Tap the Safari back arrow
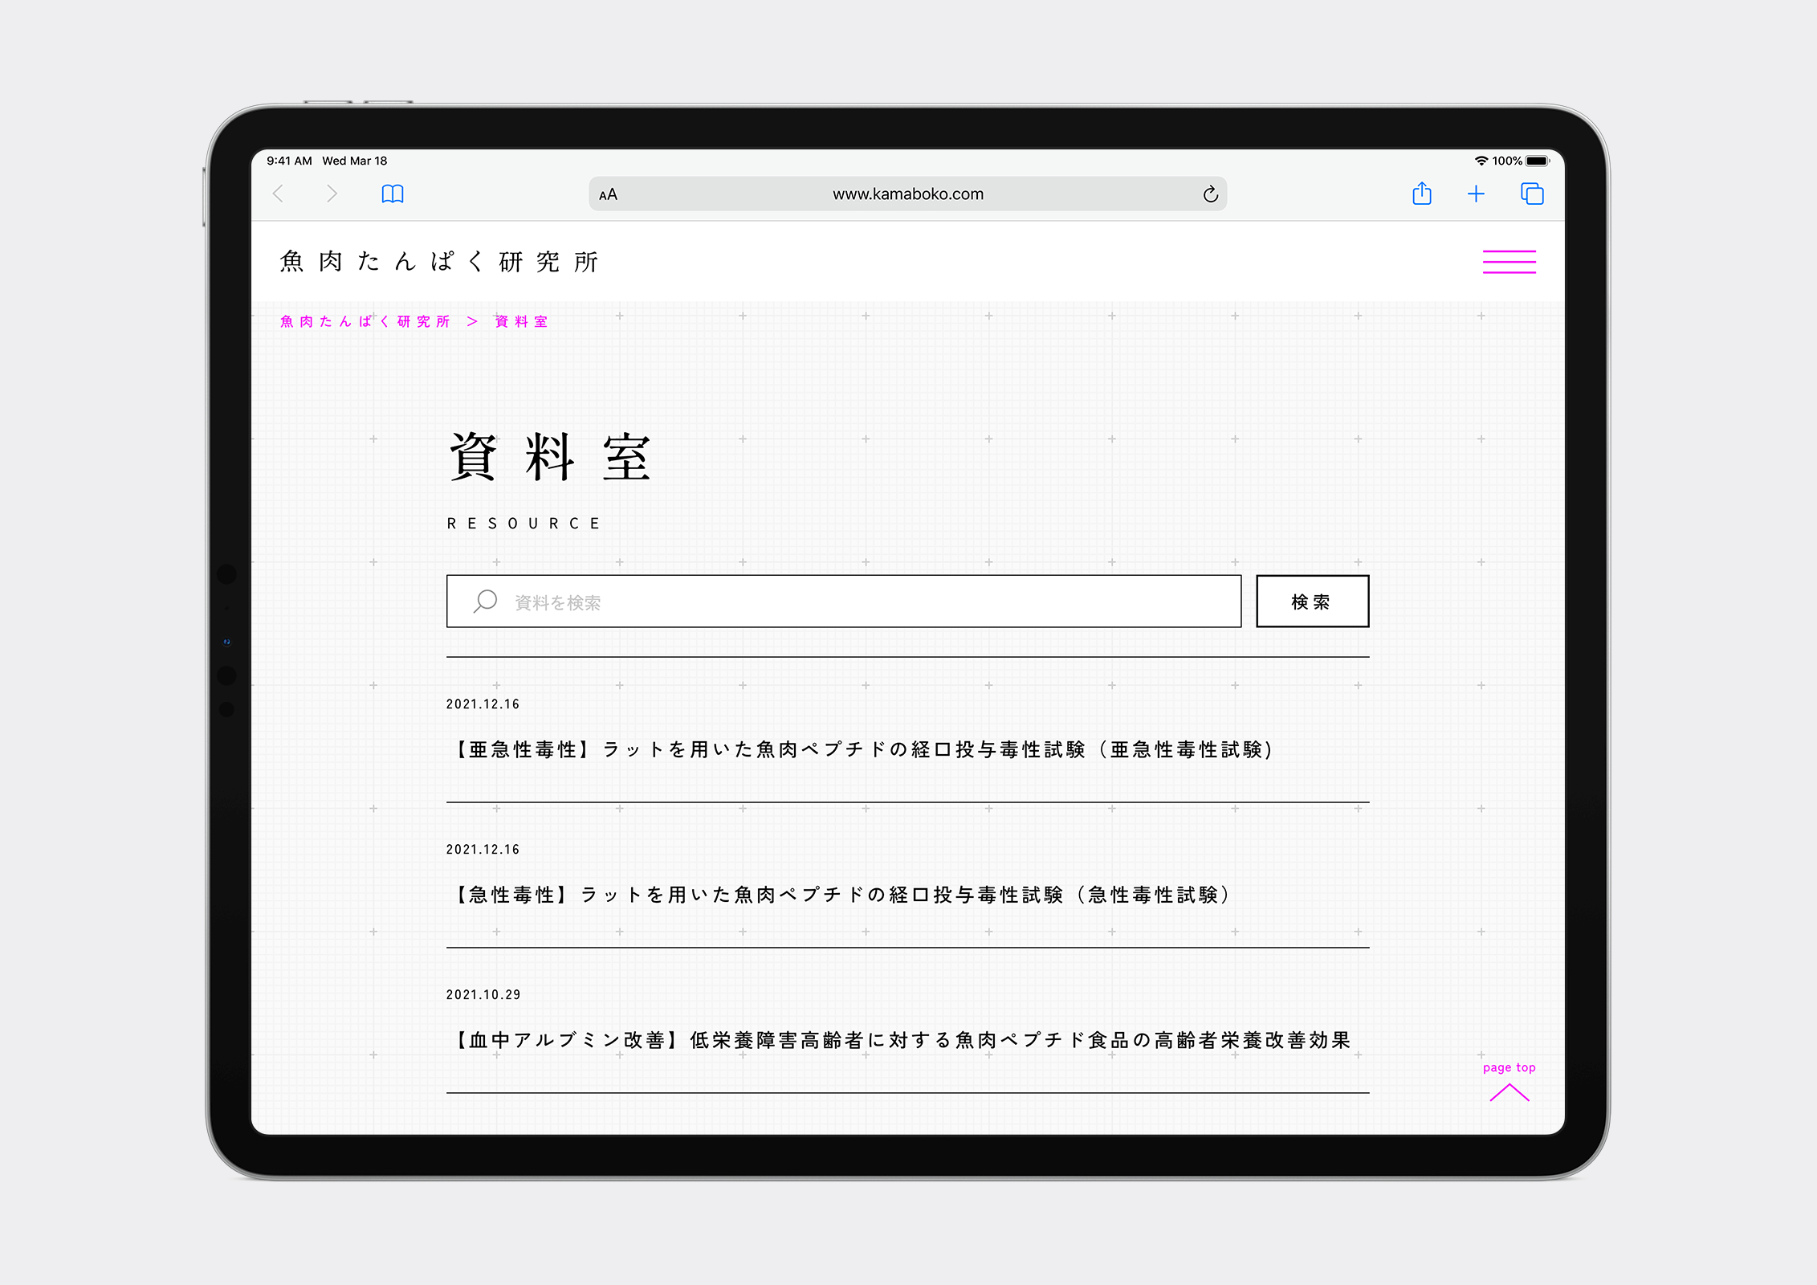This screenshot has height=1285, width=1817. [x=279, y=194]
